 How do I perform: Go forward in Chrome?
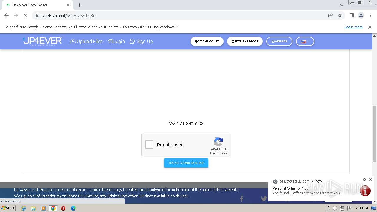click(16, 15)
